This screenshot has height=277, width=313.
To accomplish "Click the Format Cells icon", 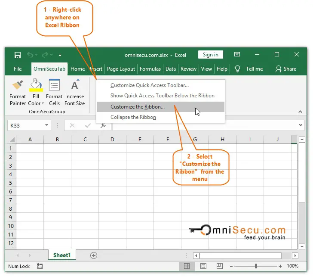I will 54,85.
